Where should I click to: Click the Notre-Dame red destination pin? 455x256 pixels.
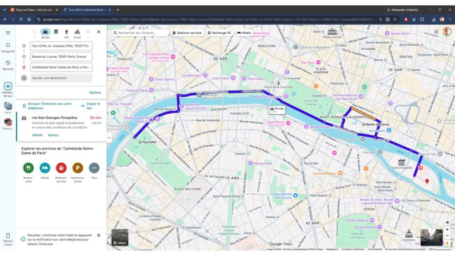click(427, 181)
